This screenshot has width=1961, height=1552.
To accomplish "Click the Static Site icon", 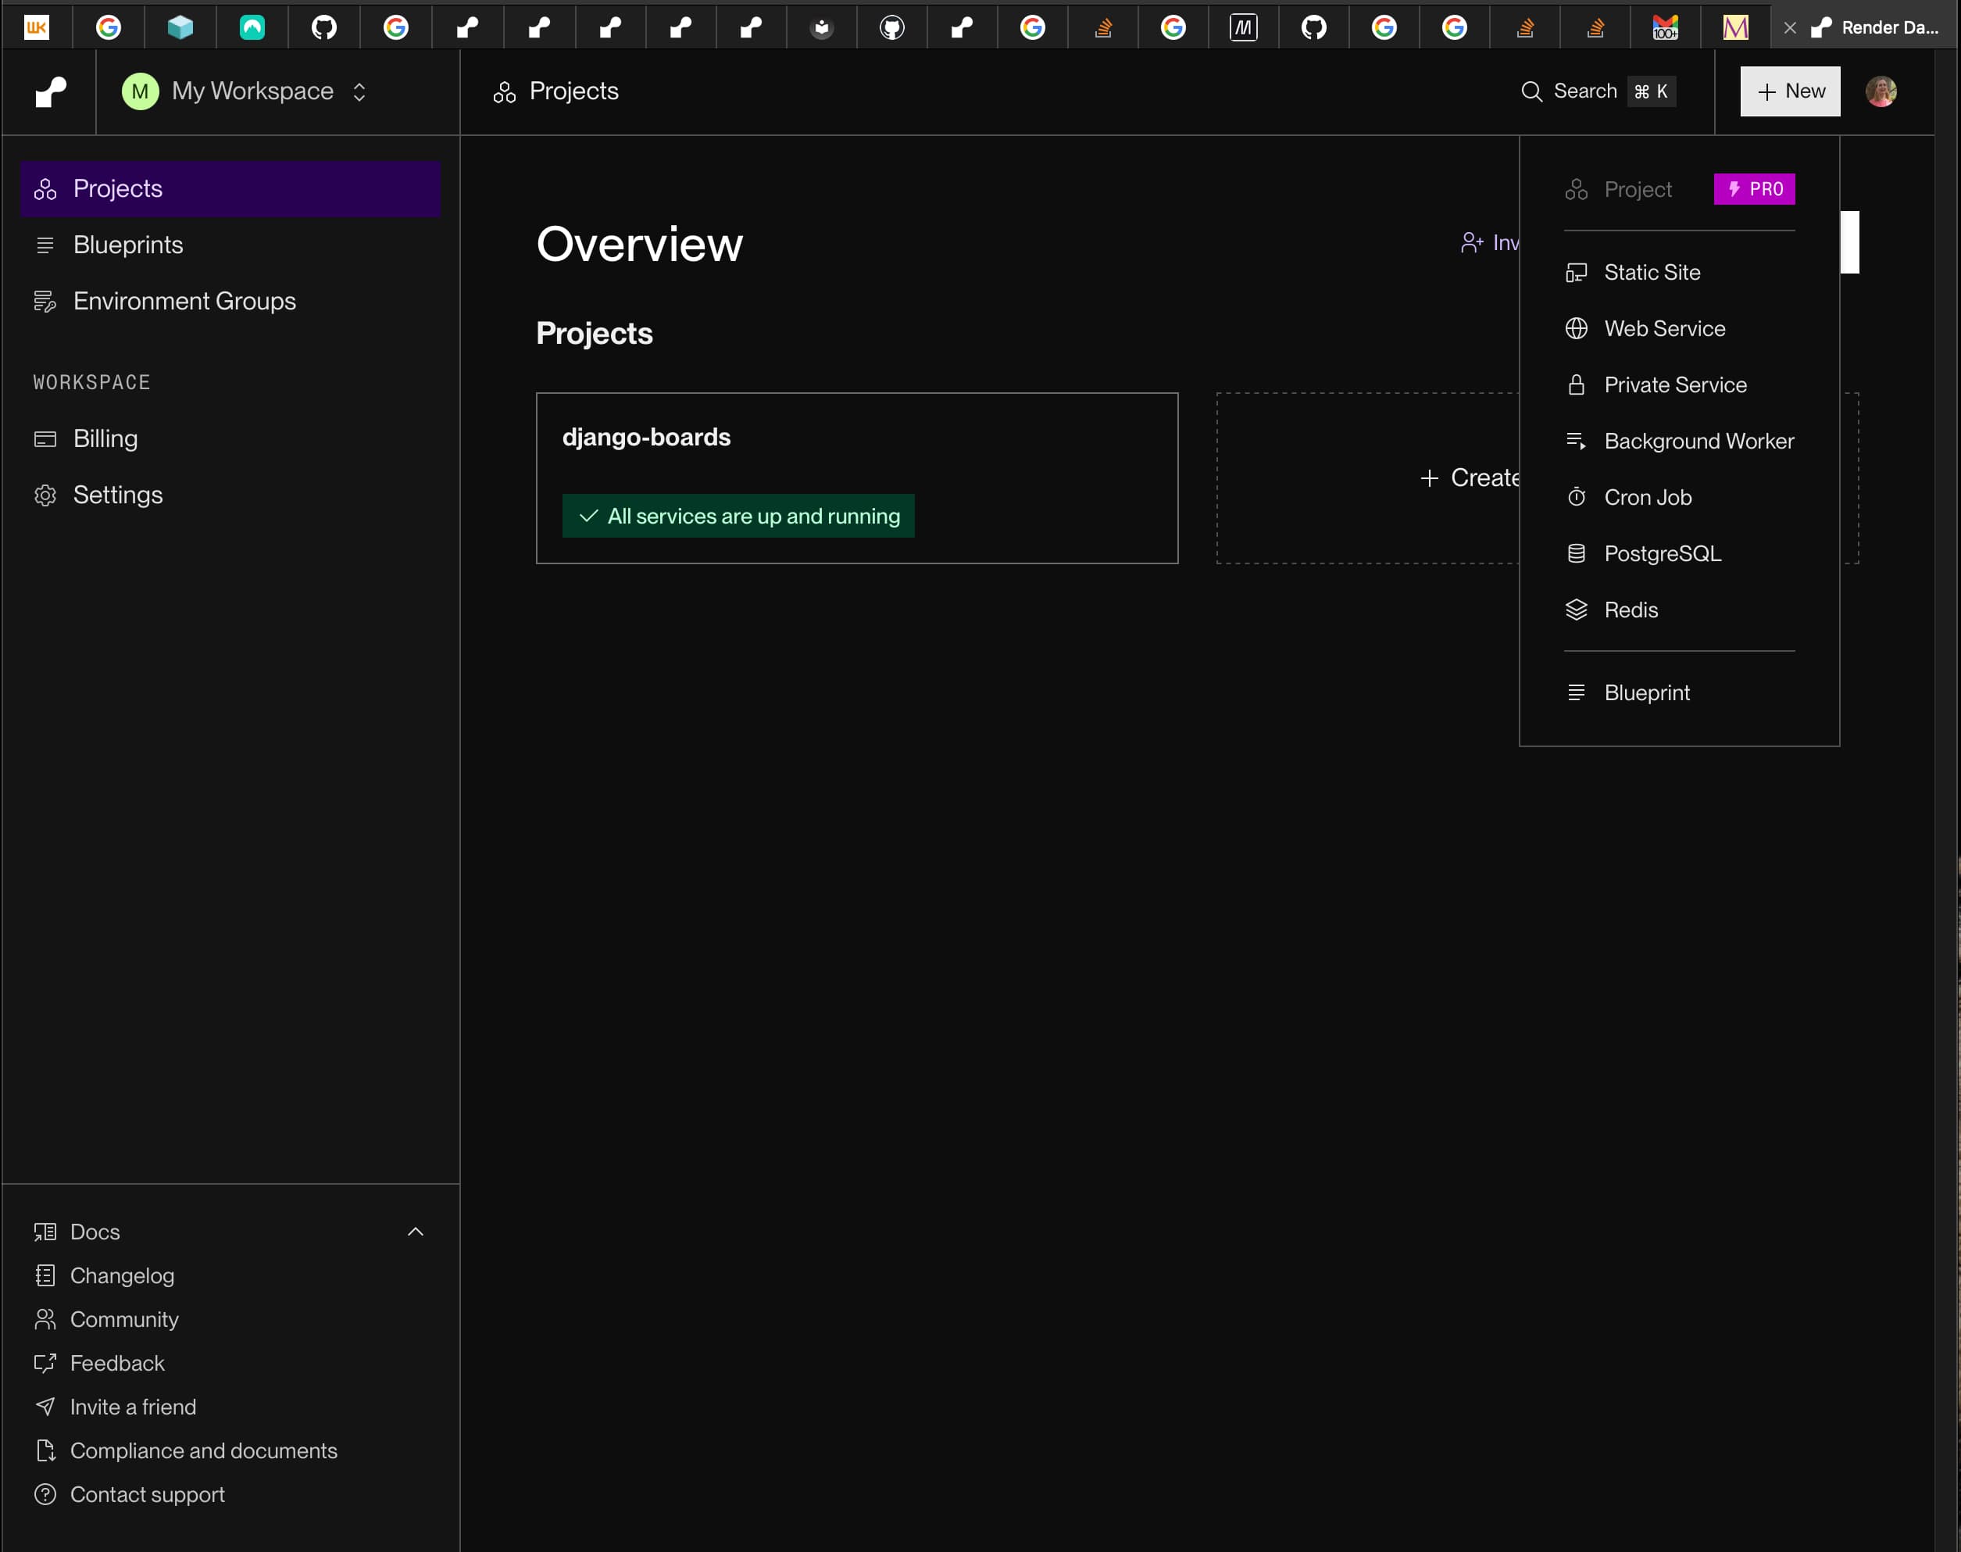I will (x=1576, y=272).
